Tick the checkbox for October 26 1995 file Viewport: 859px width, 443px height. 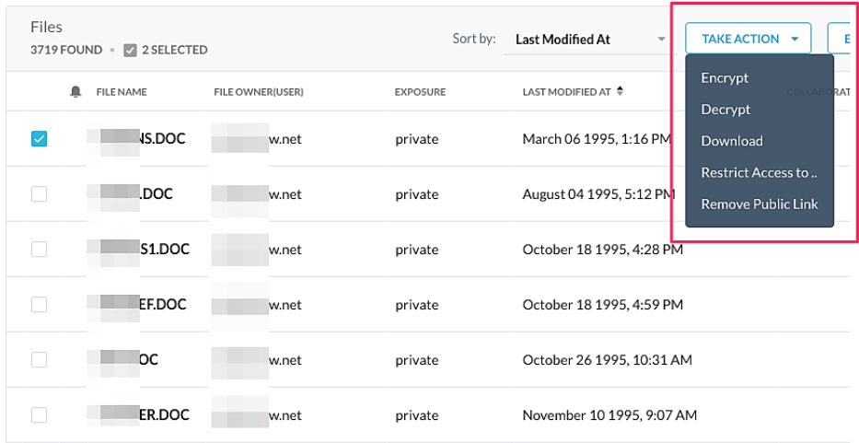[39, 360]
